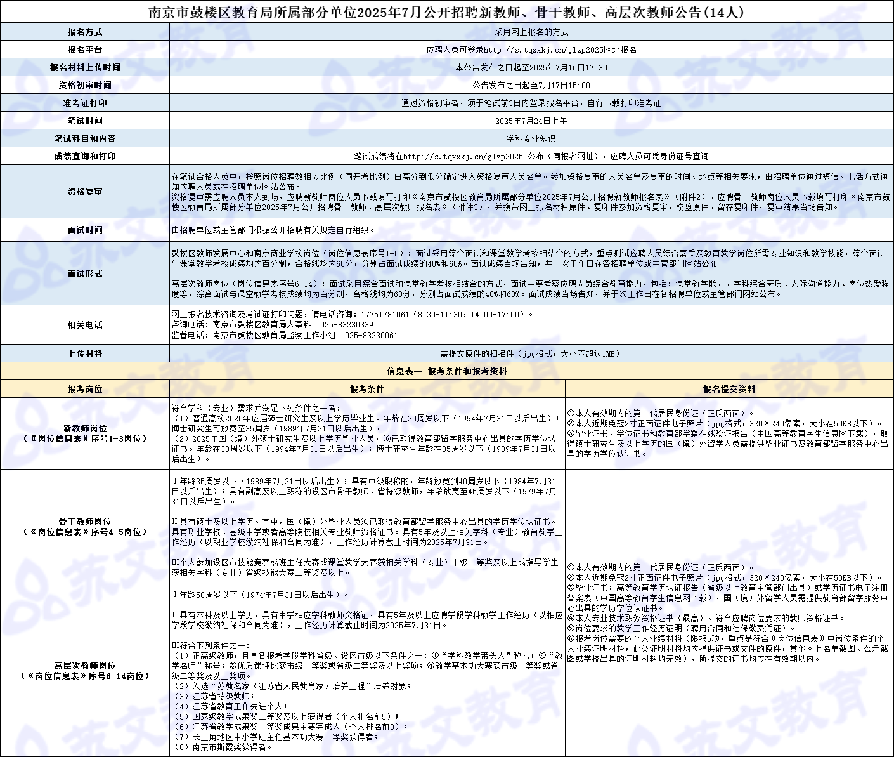Click the item '（1）正高级教师' in 高层次 conditions
The height and width of the screenshot is (757, 894).
367,666
